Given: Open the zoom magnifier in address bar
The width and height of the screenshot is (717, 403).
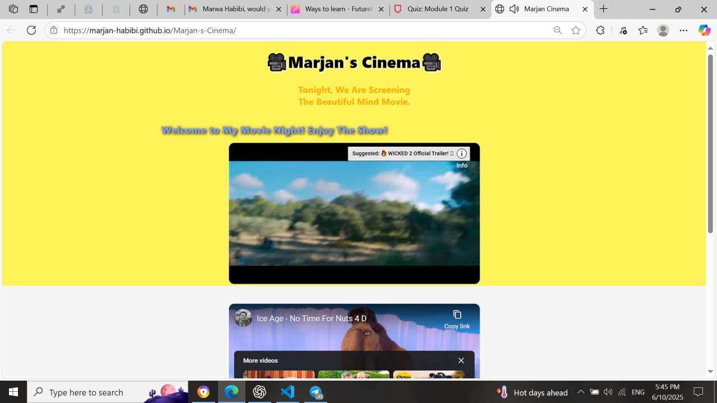Looking at the screenshot, I should [x=557, y=30].
